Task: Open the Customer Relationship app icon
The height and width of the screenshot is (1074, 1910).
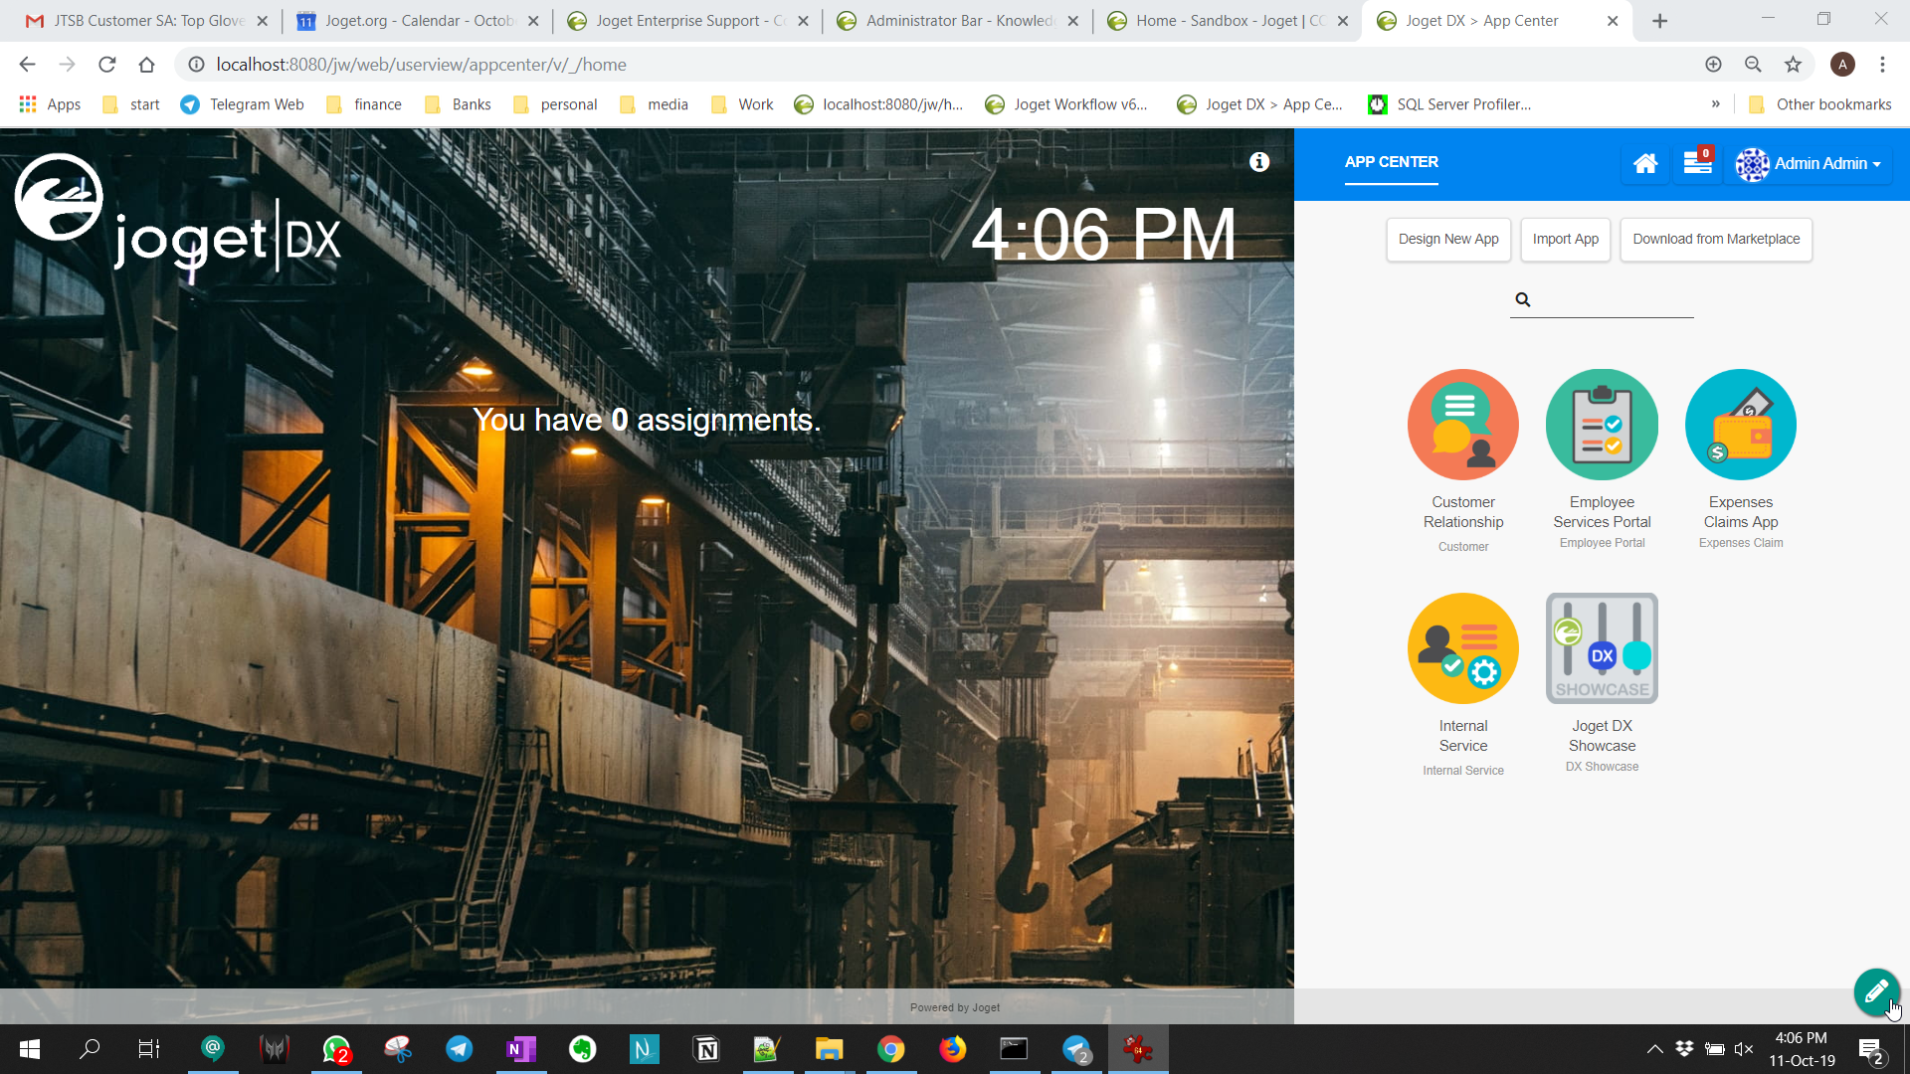Action: 1462,425
